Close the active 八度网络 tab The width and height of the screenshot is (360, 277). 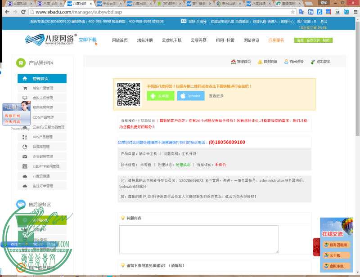(x=91, y=4)
